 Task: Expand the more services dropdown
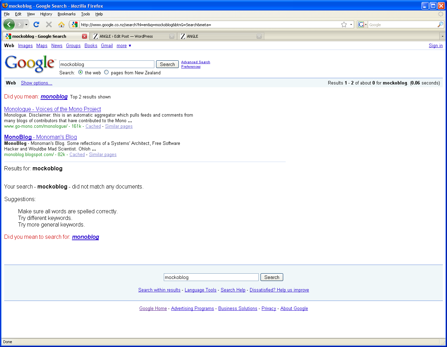124,46
